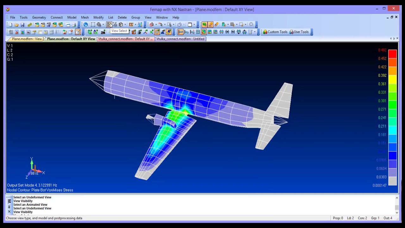
Task: Click the User Tools button
Action: tap(299, 32)
